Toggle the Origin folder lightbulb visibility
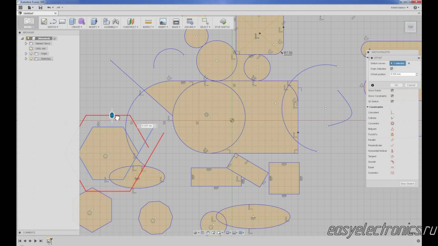Image resolution: width=438 pixels, height=246 pixels. [31, 54]
